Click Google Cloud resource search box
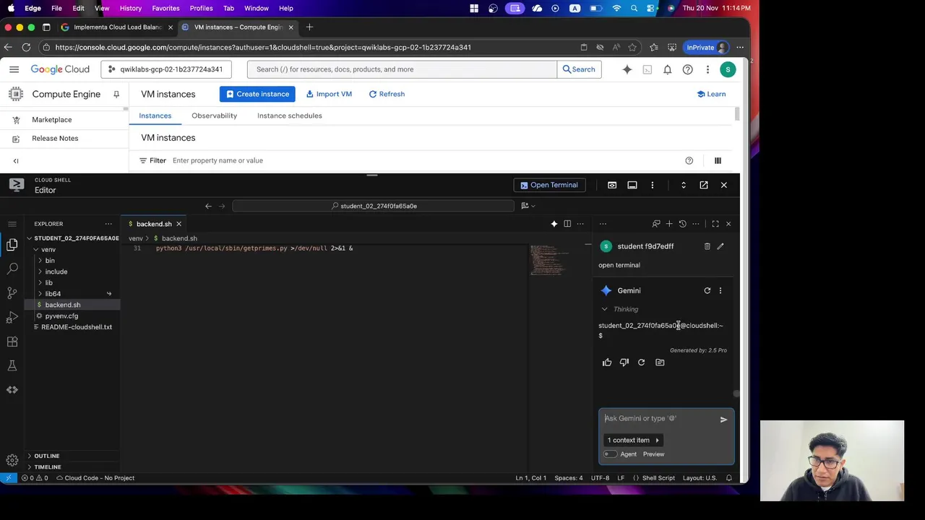 tap(403, 69)
